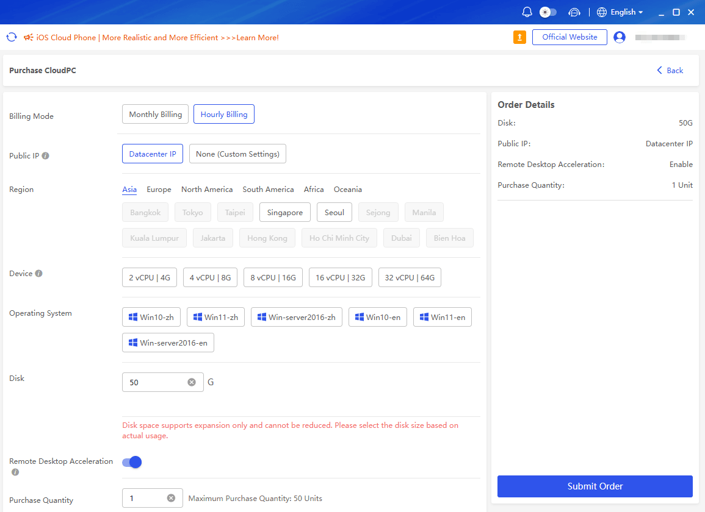Viewport: 705px width, 512px height.
Task: Click the disabled Manila city option
Action: (424, 213)
